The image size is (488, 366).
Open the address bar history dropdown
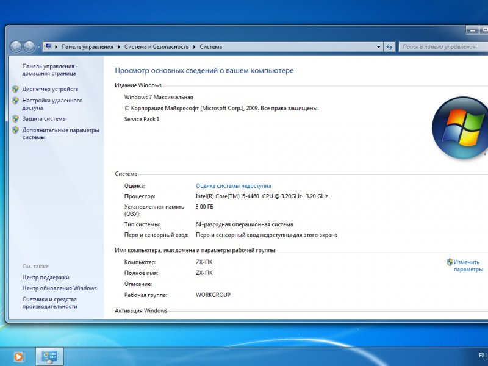pyautogui.click(x=378, y=47)
